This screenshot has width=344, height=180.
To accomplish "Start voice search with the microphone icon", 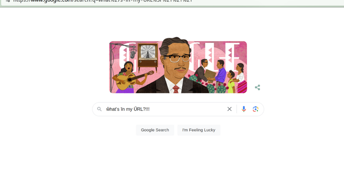I will click(x=244, y=109).
